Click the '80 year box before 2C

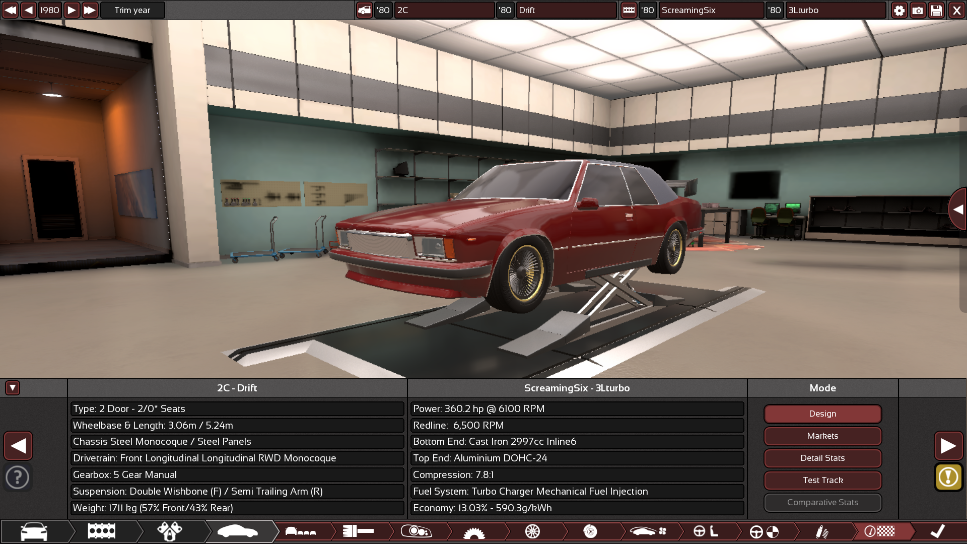pos(383,10)
